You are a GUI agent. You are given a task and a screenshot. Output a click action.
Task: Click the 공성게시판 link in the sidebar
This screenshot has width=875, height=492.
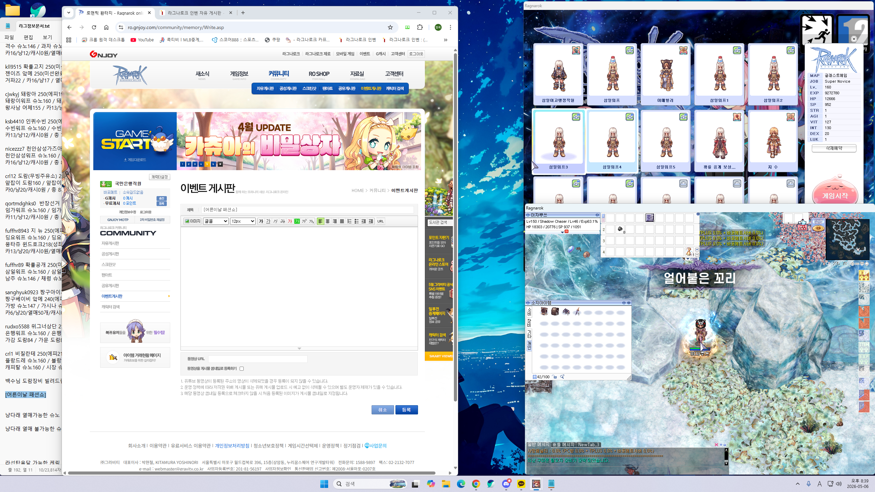[x=110, y=254]
